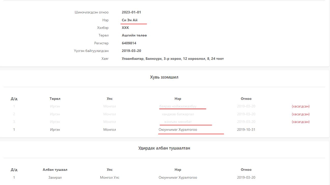Screen dimensions: 330x185
Task: Select the date 2019-10-31
Action: pyautogui.click(x=246, y=129)
